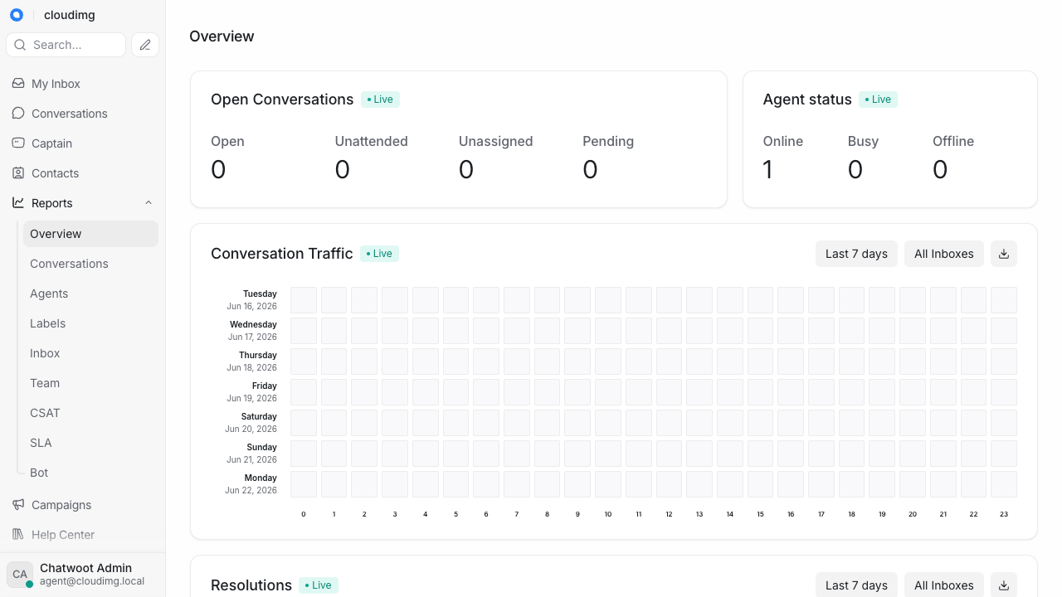The height and width of the screenshot is (597, 1062).
Task: Click the Captain icon in sidebar
Action: click(x=18, y=143)
